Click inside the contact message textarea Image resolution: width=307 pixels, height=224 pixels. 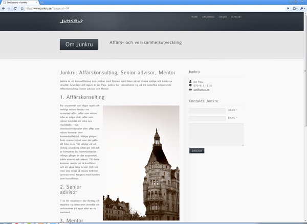216,135
